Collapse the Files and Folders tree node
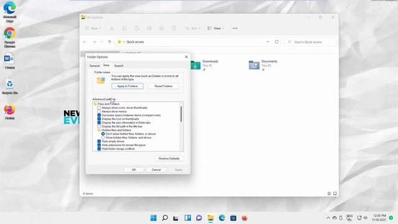Screen dimensions: 398x224 point(95,104)
